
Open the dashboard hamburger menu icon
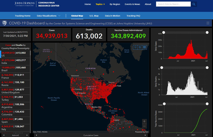pyautogui.click(x=208, y=23)
